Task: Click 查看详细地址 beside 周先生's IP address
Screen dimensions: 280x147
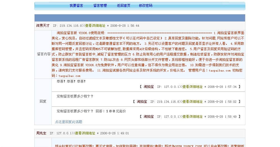Action: tap(85, 133)
